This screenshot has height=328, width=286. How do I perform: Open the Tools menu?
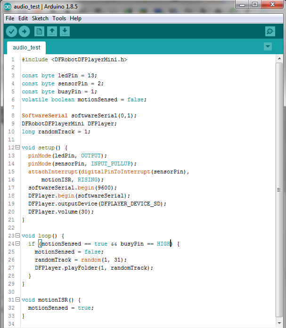59,18
